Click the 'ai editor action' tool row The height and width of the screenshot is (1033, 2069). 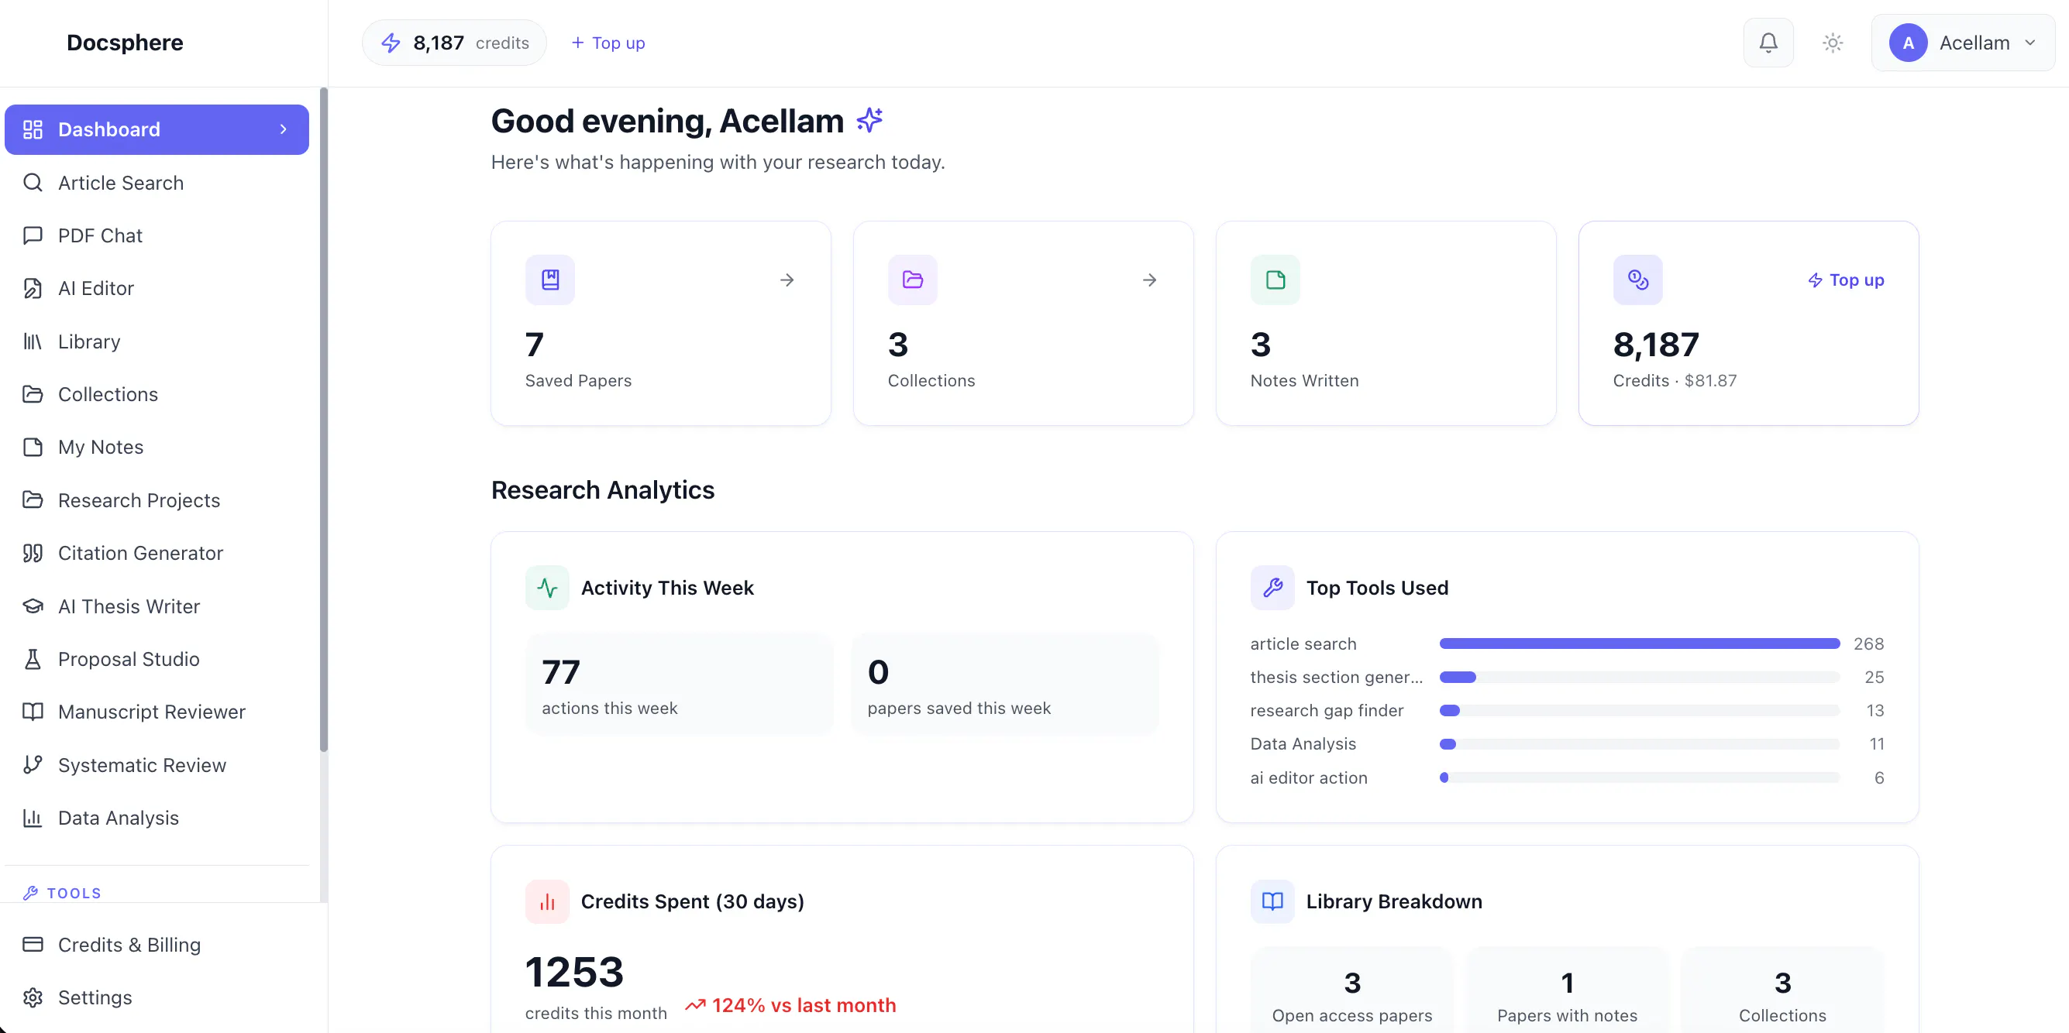coord(1567,777)
